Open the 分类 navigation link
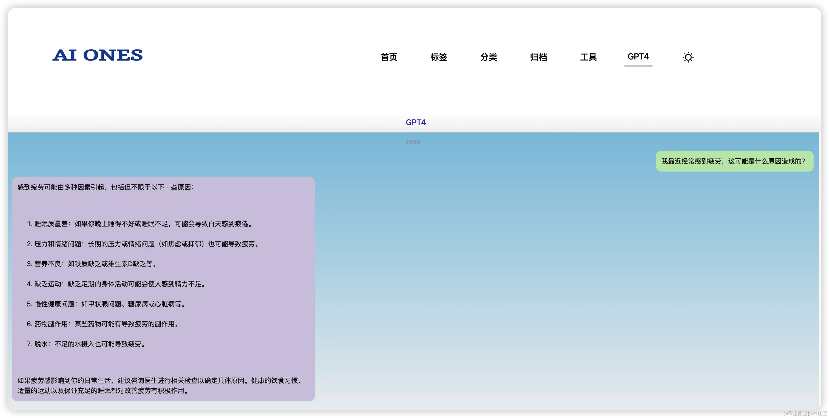Screen dimensions: 829x418 tap(489, 57)
